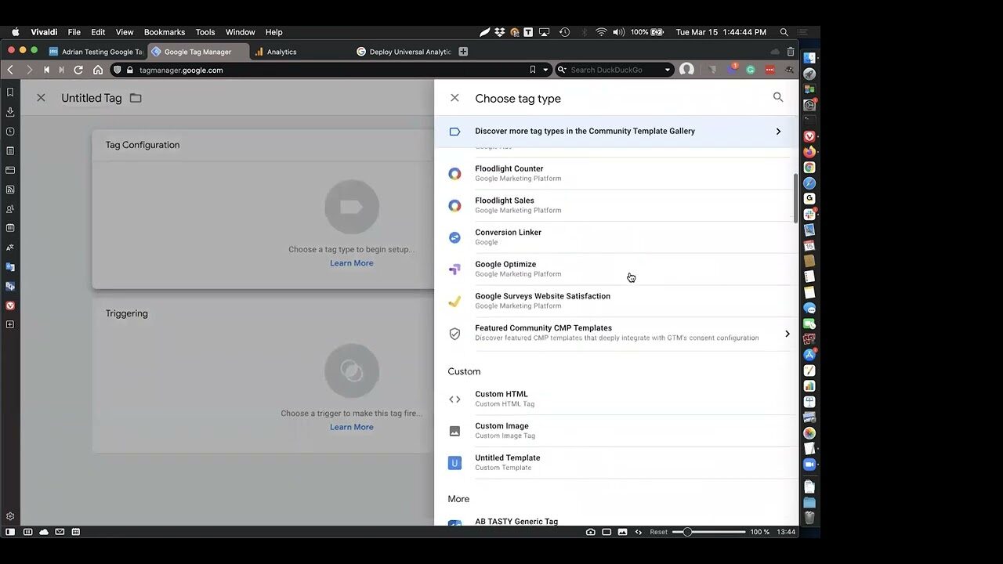1003x564 pixels.
Task: Reset the page zoom level
Action: 658,532
